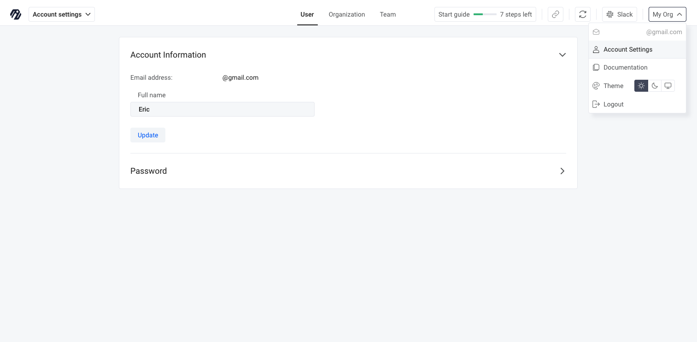Open the Start guide with steps left
Screen dimensions: 697x342
[x=485, y=14]
